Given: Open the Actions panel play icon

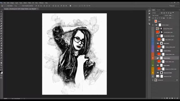Looking at the screenshot, I should [149, 13].
